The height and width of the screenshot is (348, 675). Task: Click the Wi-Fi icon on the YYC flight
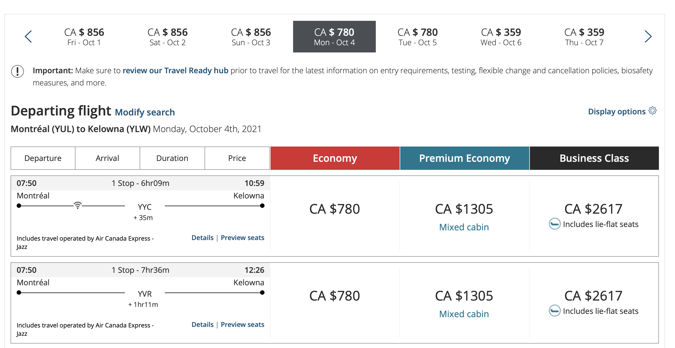[x=78, y=205]
